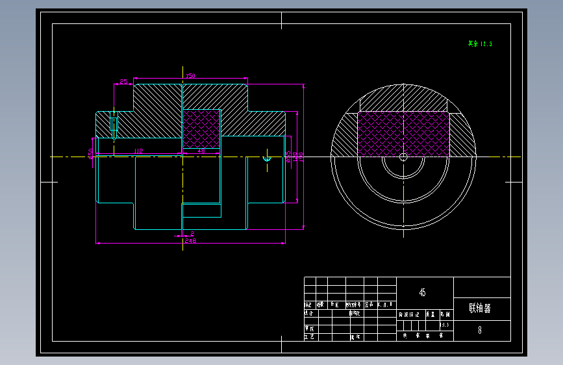The image size is (563, 365).
Task: Click the part name 联轴器 in title block
Action: click(480, 308)
